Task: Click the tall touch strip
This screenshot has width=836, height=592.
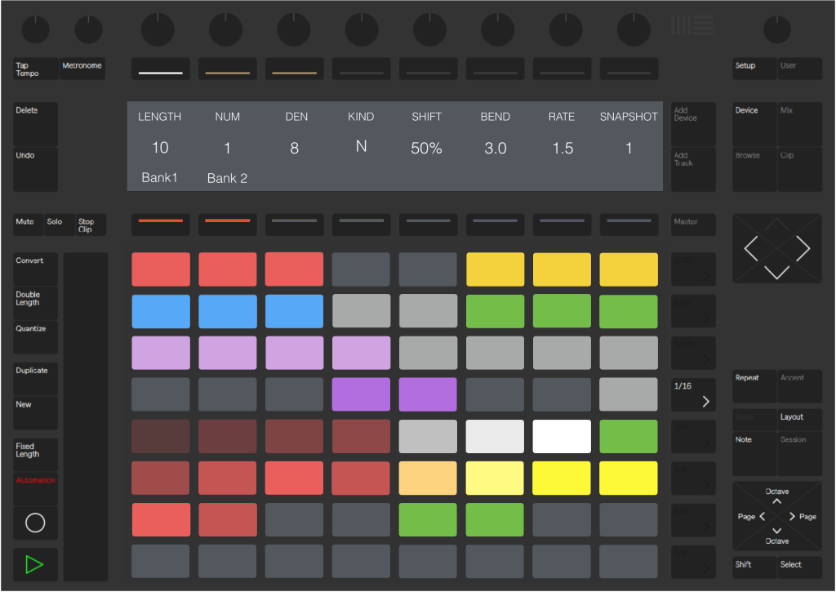Action: (x=86, y=416)
